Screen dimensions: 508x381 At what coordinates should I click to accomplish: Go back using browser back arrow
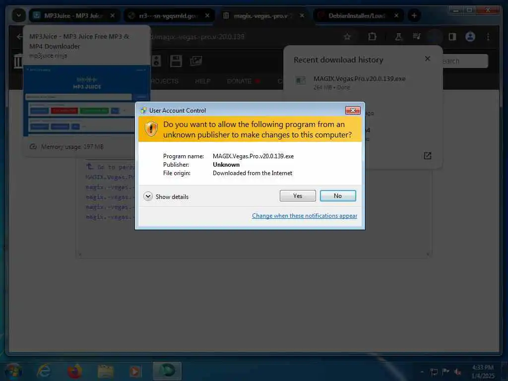click(19, 37)
